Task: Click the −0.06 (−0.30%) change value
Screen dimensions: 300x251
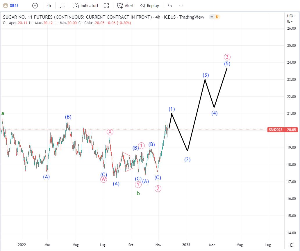Action: 119,23
